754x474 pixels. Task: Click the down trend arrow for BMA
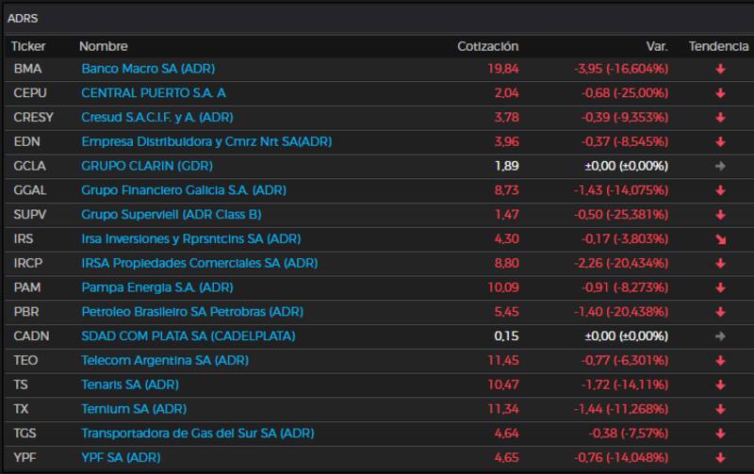(720, 69)
